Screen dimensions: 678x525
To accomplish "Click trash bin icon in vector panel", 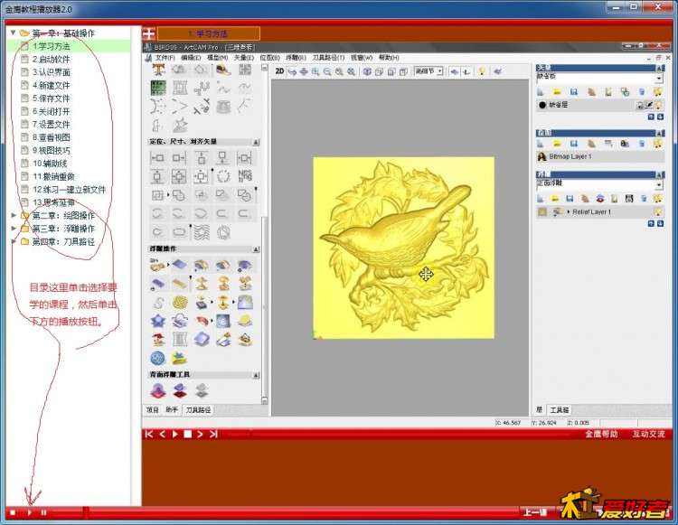I will tap(642, 91).
